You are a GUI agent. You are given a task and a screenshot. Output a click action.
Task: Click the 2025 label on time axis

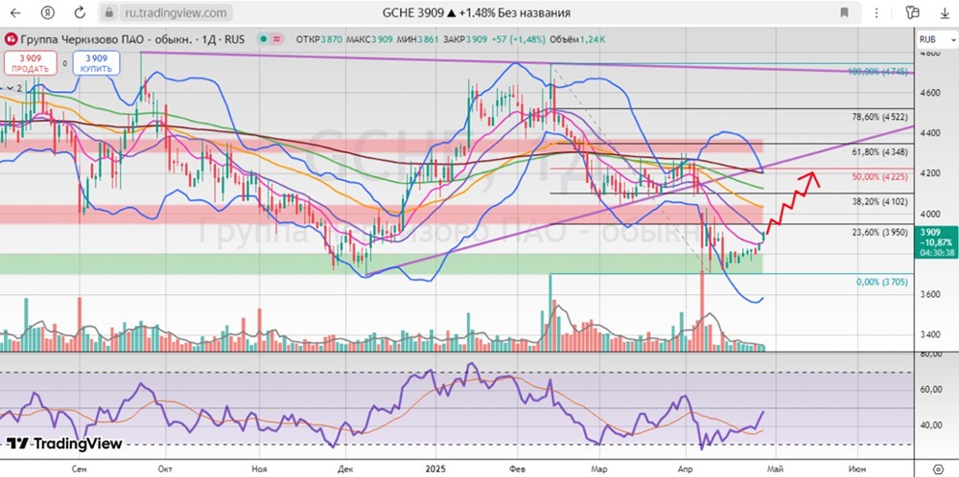436,469
